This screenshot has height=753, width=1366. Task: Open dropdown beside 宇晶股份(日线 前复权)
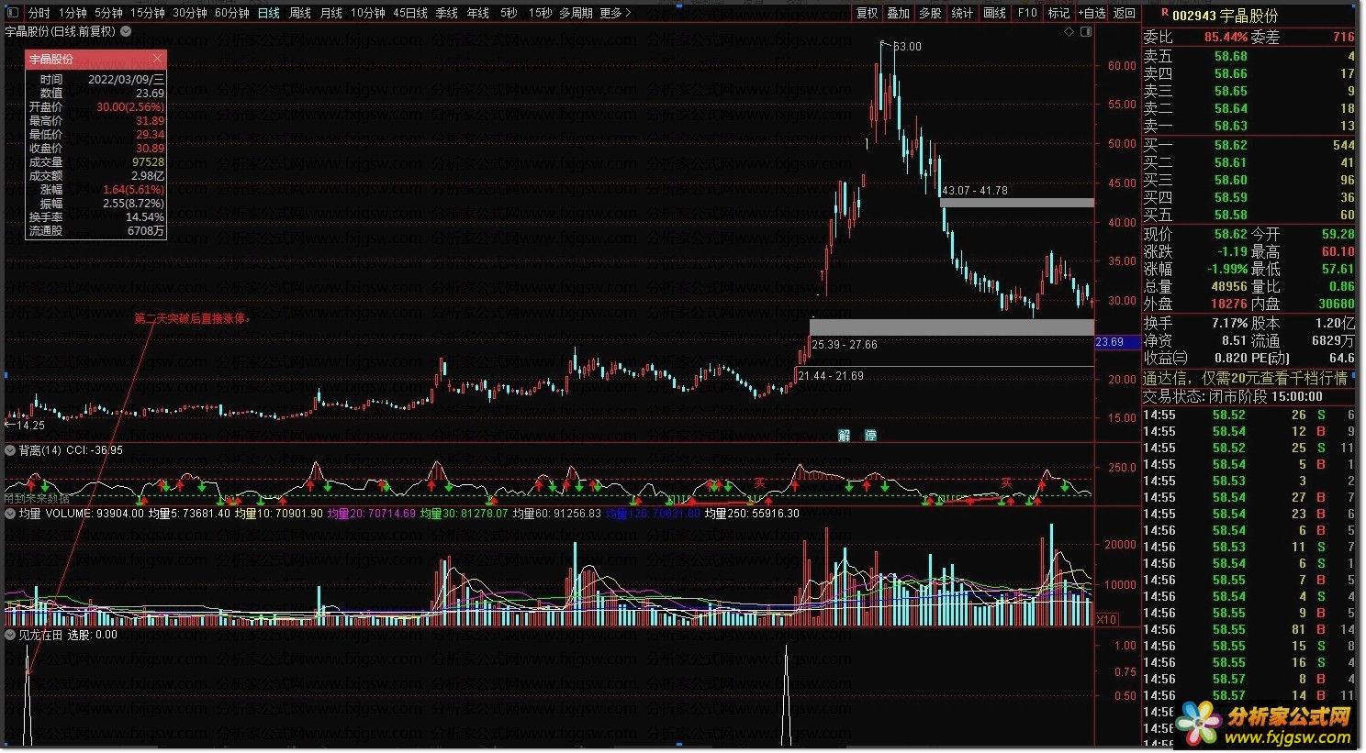pyautogui.click(x=126, y=31)
